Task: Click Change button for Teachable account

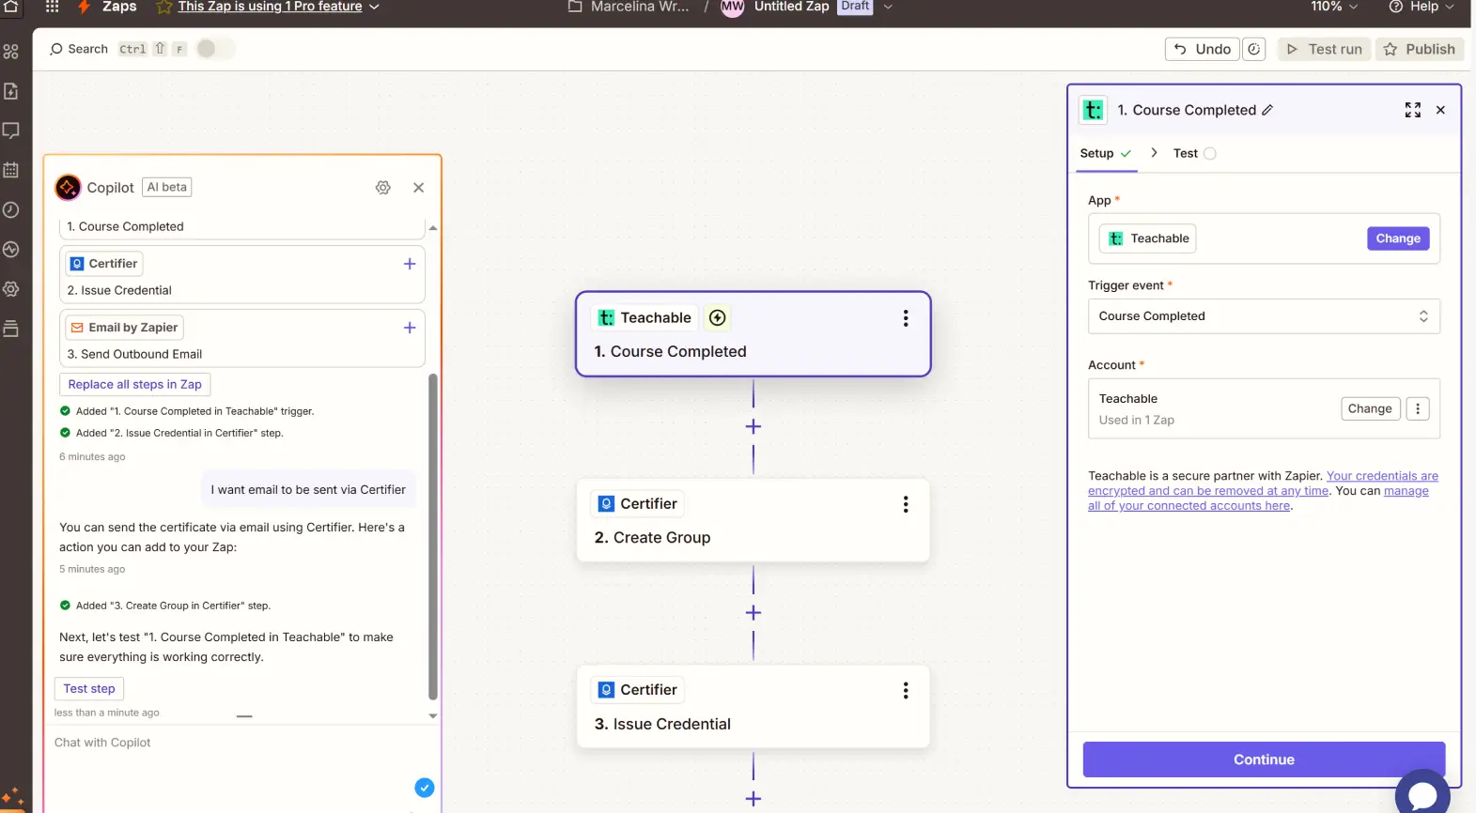Action: click(x=1370, y=408)
